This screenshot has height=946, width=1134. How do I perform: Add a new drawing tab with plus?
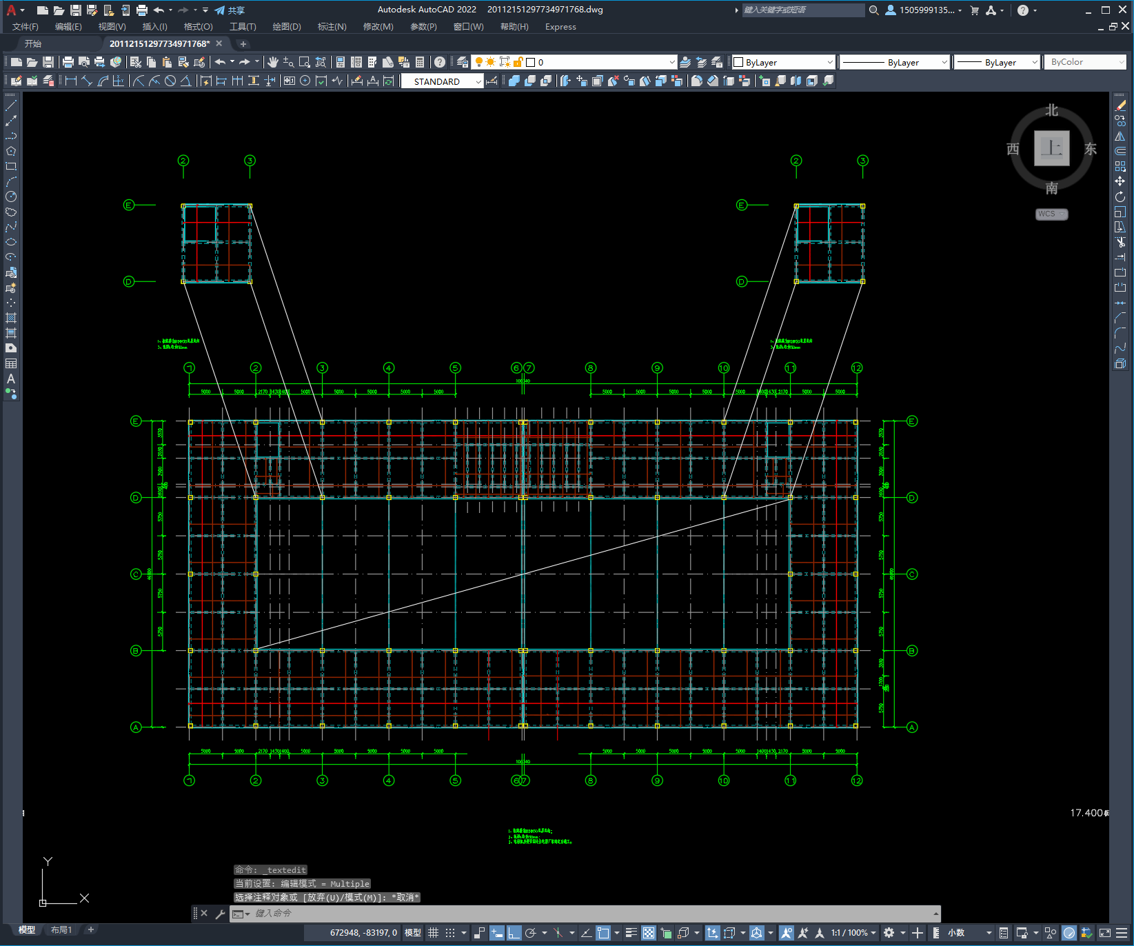point(243,43)
